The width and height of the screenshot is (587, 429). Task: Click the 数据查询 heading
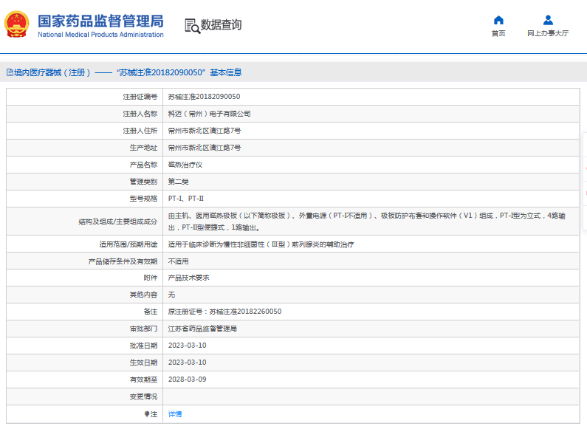tap(221, 25)
